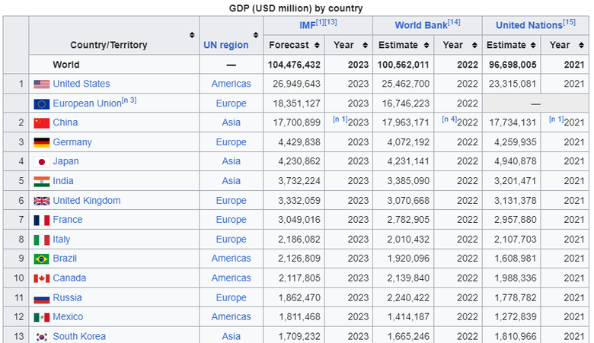The height and width of the screenshot is (343, 594).
Task: Select World IMF forecast value 104,476,432
Action: click(x=294, y=65)
